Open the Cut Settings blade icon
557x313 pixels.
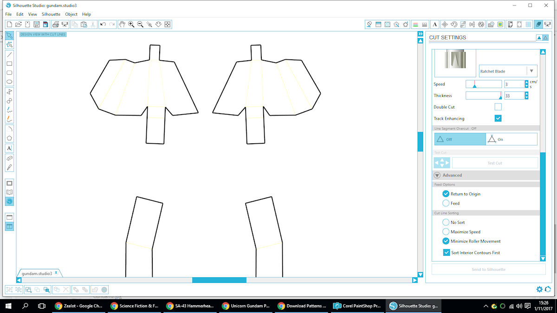point(538,24)
